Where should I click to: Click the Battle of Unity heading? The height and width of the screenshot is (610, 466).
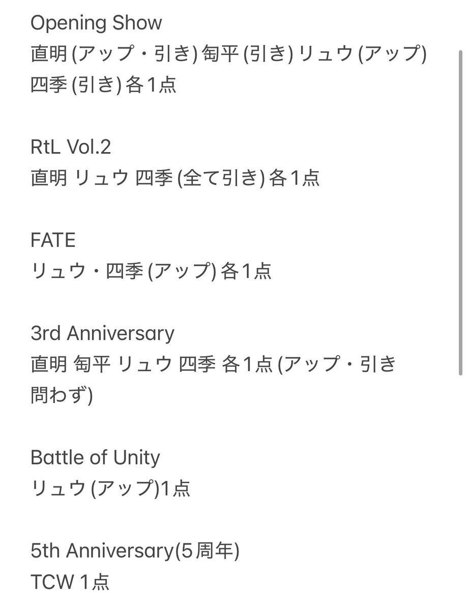point(95,458)
